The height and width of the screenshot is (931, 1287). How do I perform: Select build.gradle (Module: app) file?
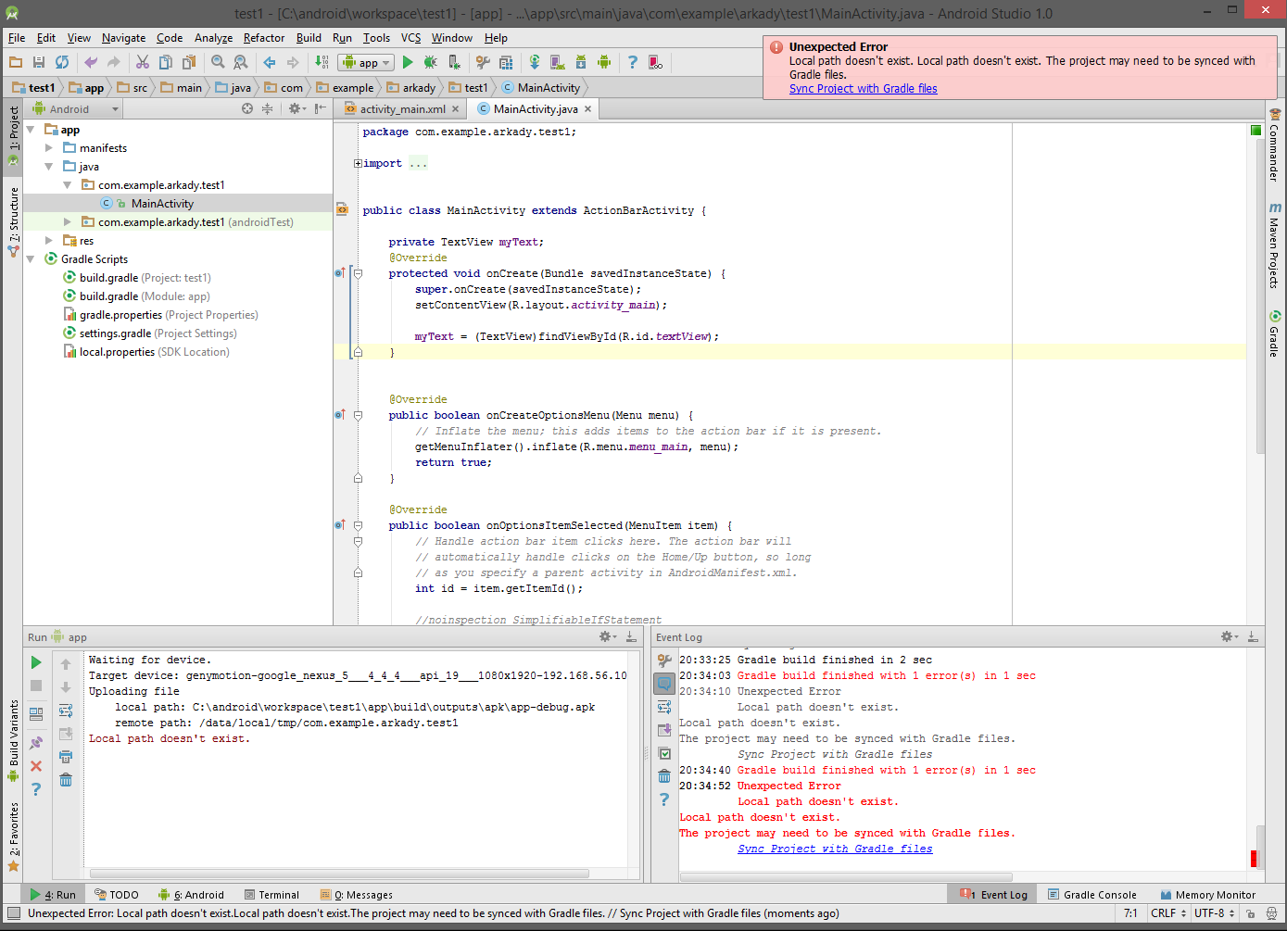(136, 296)
